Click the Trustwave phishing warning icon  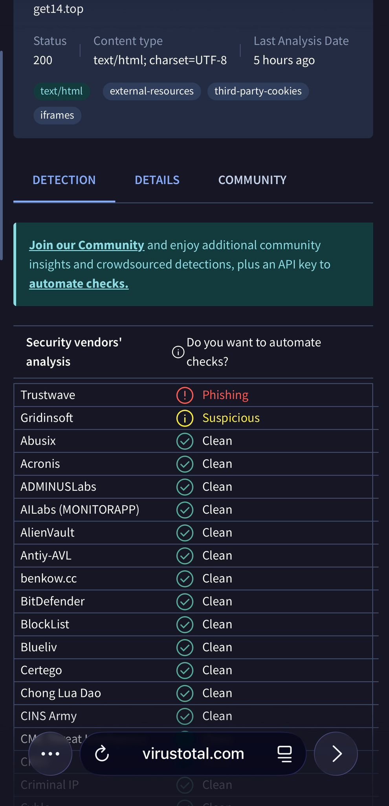click(x=185, y=395)
